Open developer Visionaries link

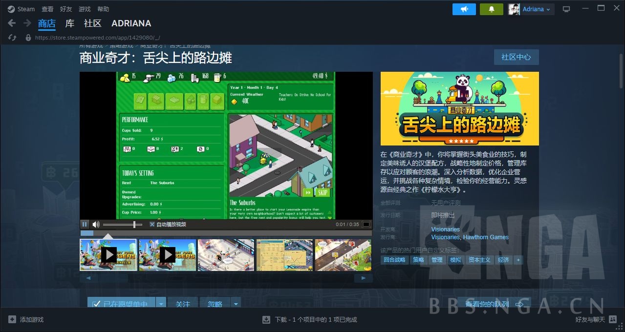pyautogui.click(x=445, y=229)
